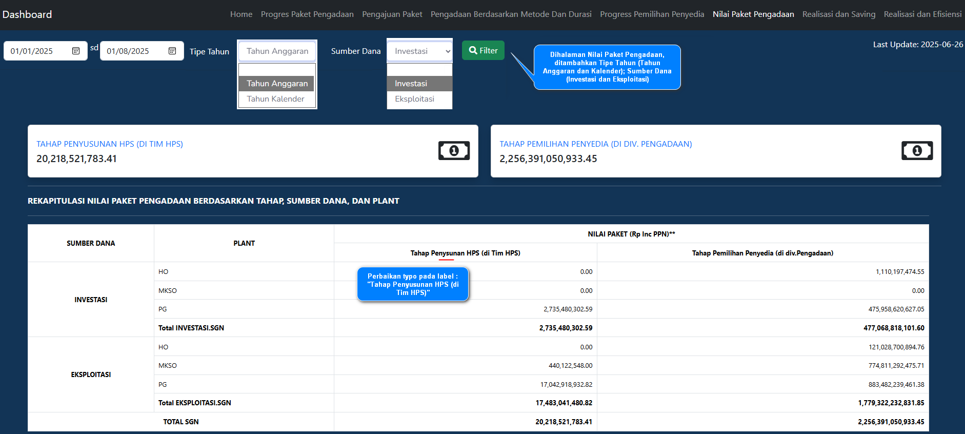
Task: Pick Investasi option in Sumber Dana list
Action: 411,84
